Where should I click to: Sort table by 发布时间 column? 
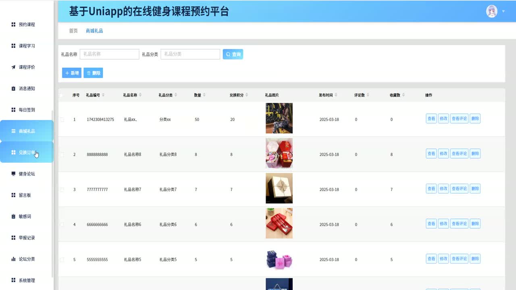coord(336,95)
